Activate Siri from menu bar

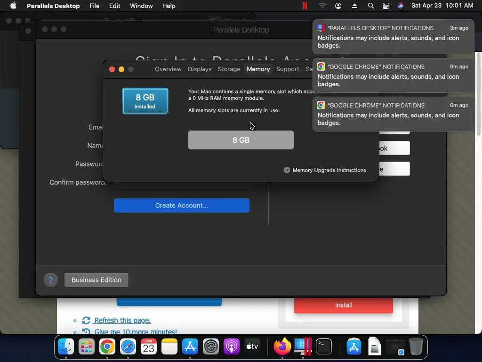click(400, 6)
